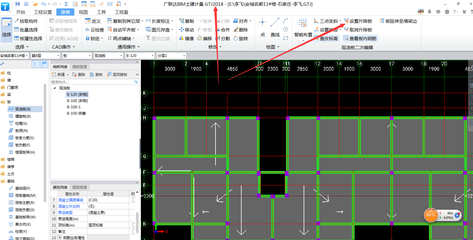Tick the 附加 checkbox for 顶标高(m) row
The width and height of the screenshot is (473, 240).
pyautogui.click(x=134, y=225)
